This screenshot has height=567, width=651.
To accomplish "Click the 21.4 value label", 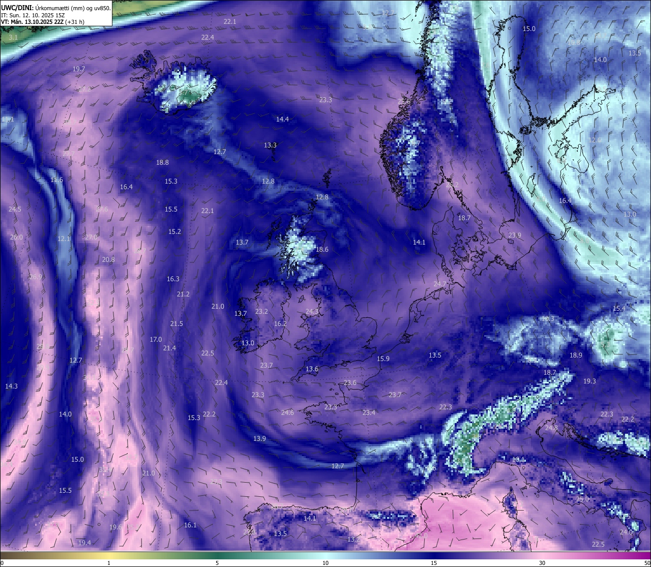I will pos(169,348).
